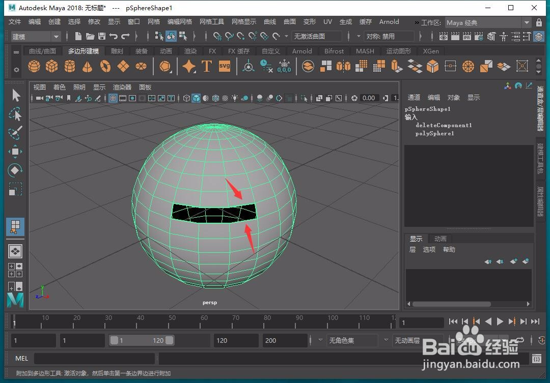
Task: Open the 网格工具 menu
Action: pyautogui.click(x=212, y=22)
